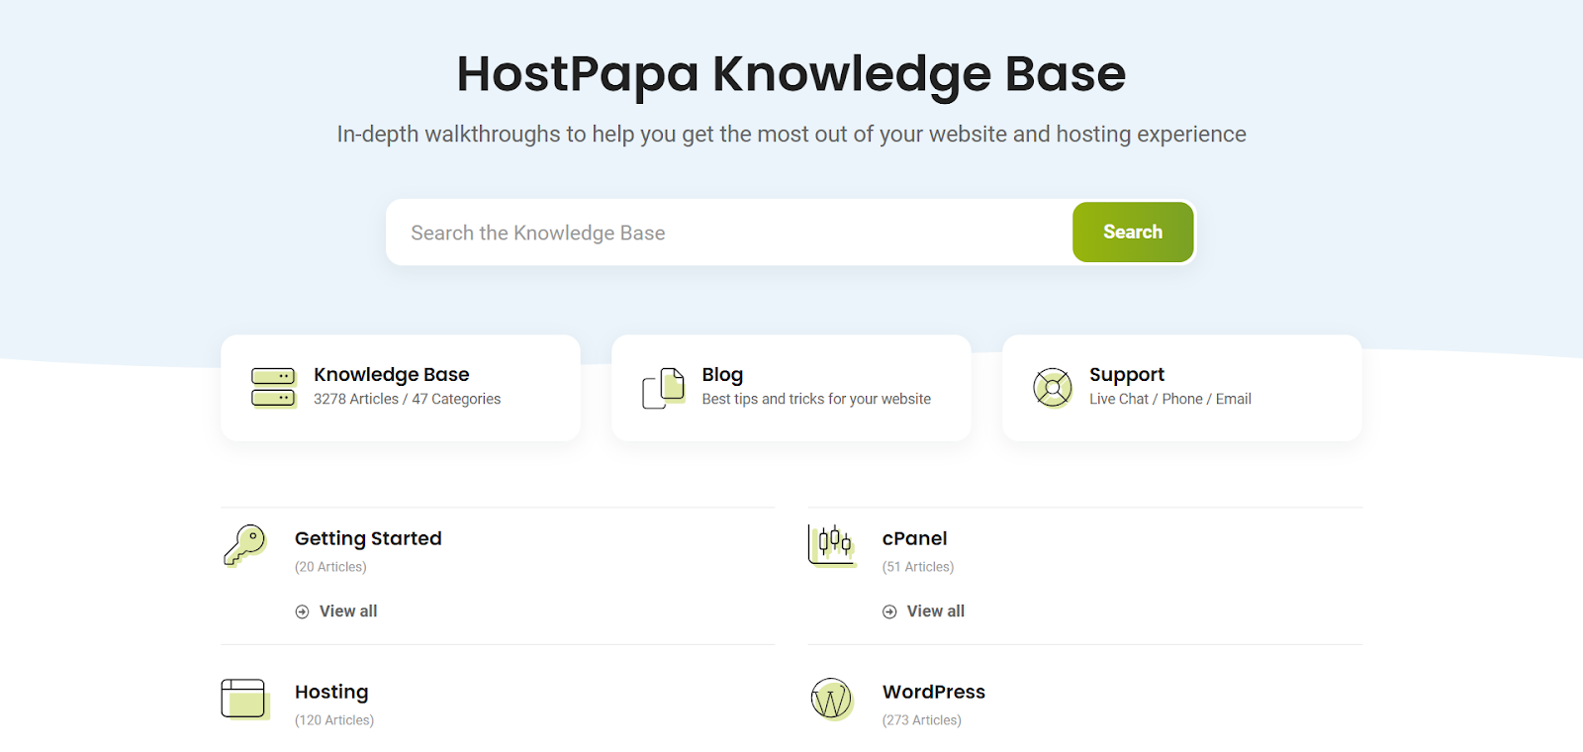Focus the Search the Knowledge Base field
This screenshot has width=1583, height=752.
pyautogui.click(x=730, y=233)
